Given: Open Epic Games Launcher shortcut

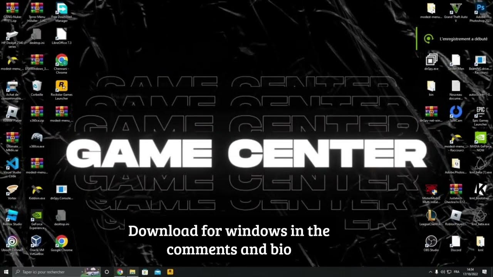Looking at the screenshot, I should pos(480,116).
